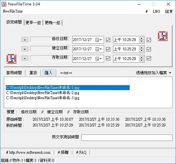Click the 套用時間 button
The width and height of the screenshot is (176, 164).
14,73
